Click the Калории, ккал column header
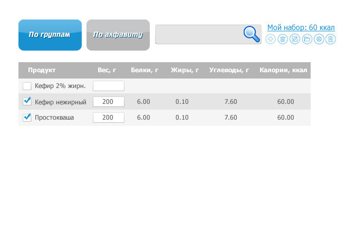 pyautogui.click(x=283, y=70)
